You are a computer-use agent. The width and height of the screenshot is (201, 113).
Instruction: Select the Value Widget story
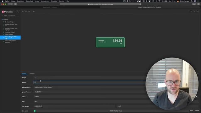point(9,35)
